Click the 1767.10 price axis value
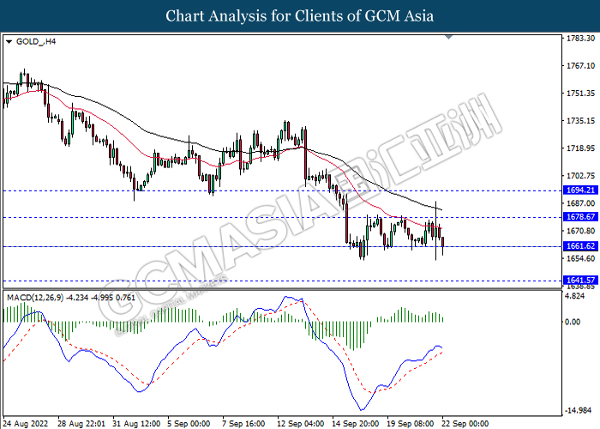Viewport: 600px width, 429px height. [580, 66]
